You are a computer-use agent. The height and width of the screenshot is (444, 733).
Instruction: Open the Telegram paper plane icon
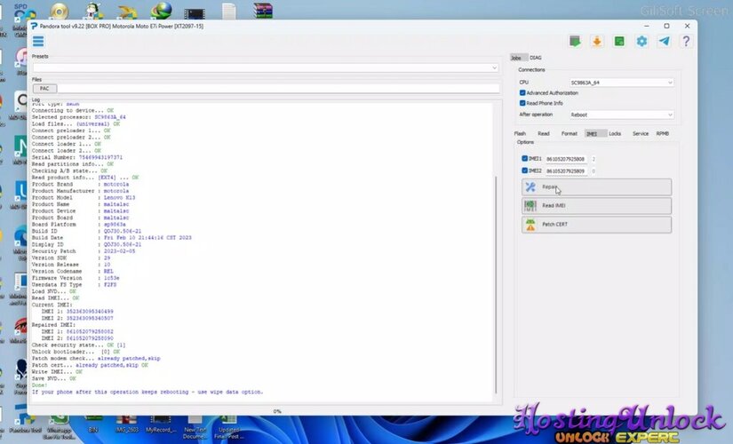click(664, 42)
